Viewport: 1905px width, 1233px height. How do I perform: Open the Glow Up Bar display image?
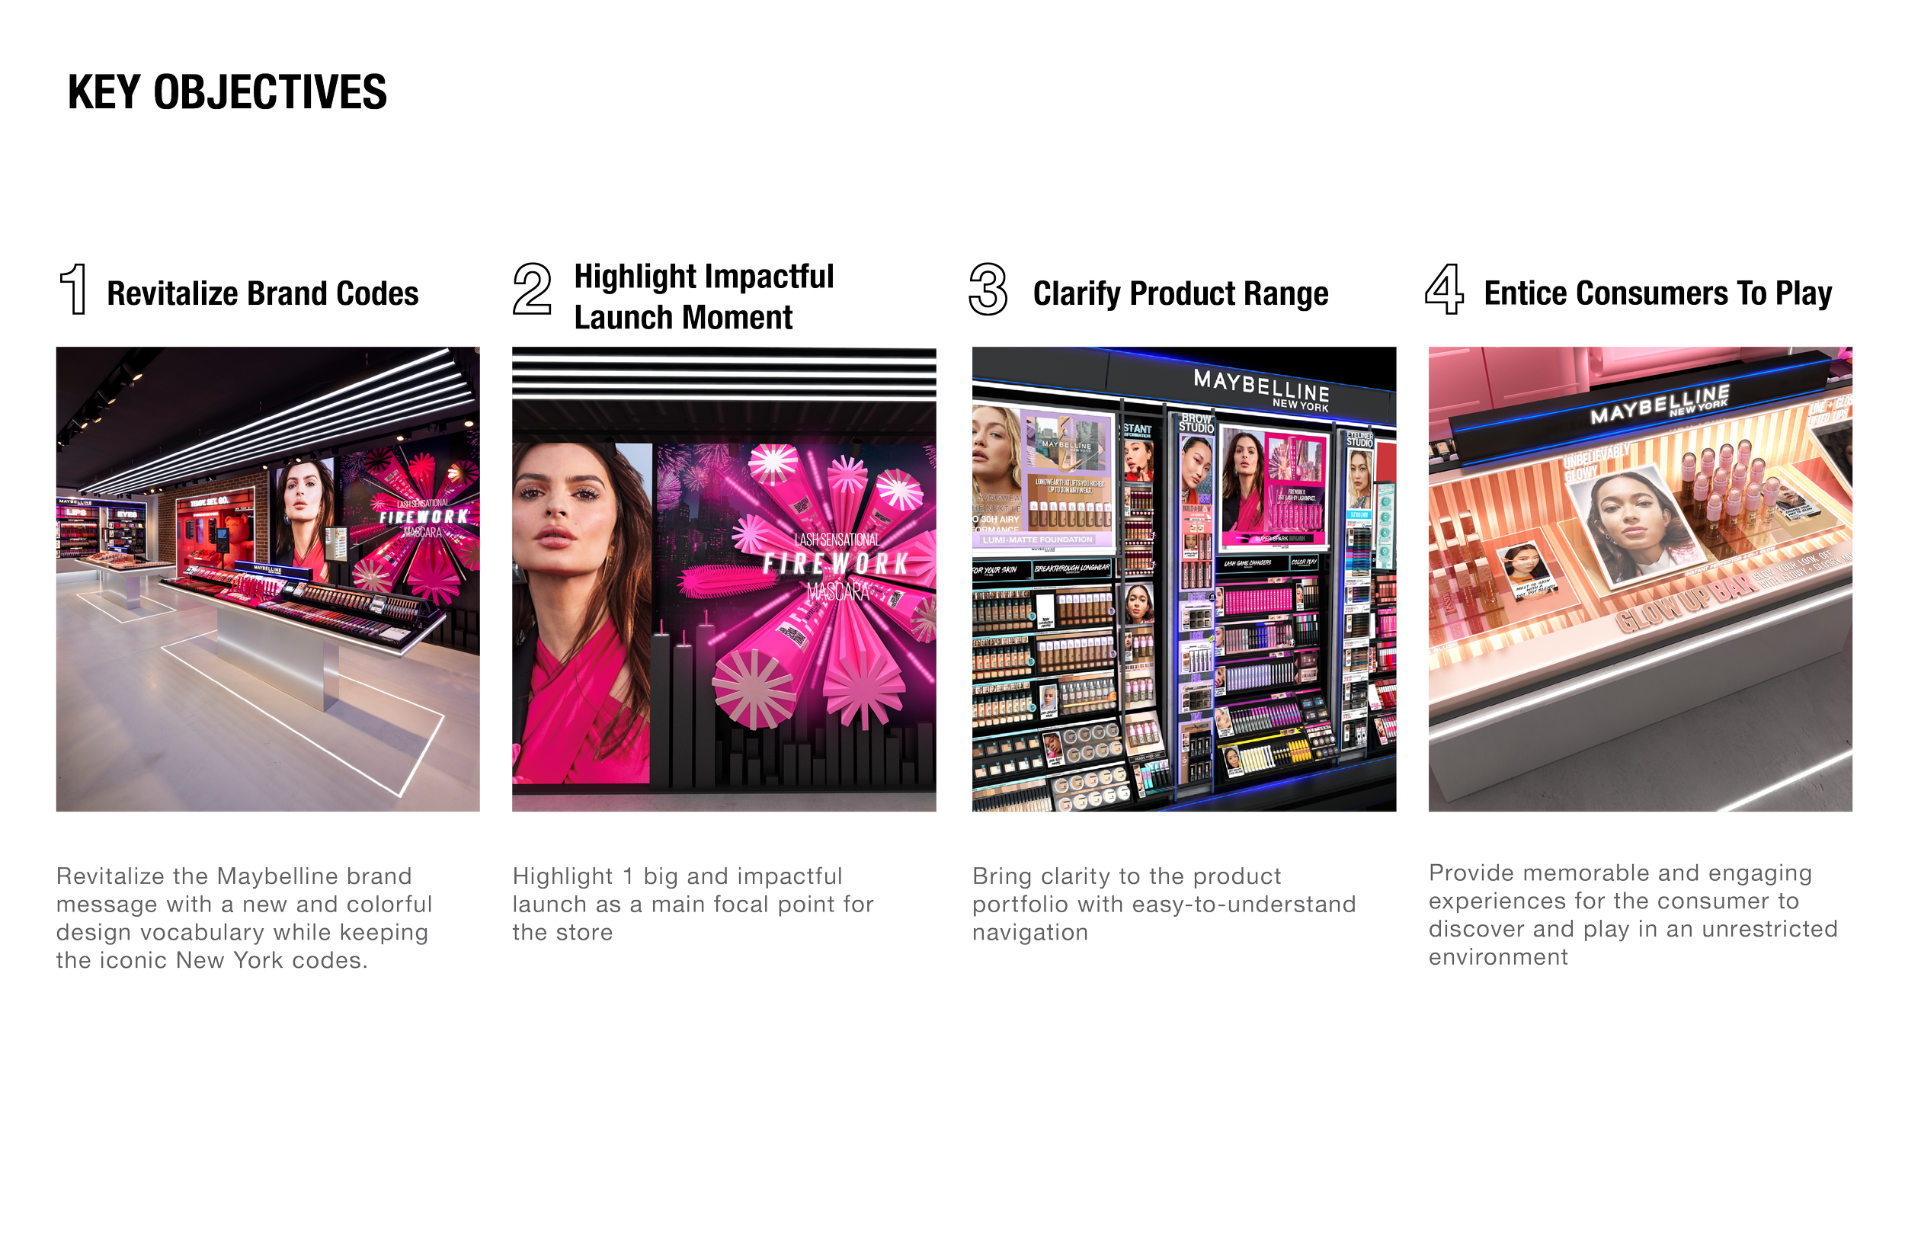tap(1639, 580)
